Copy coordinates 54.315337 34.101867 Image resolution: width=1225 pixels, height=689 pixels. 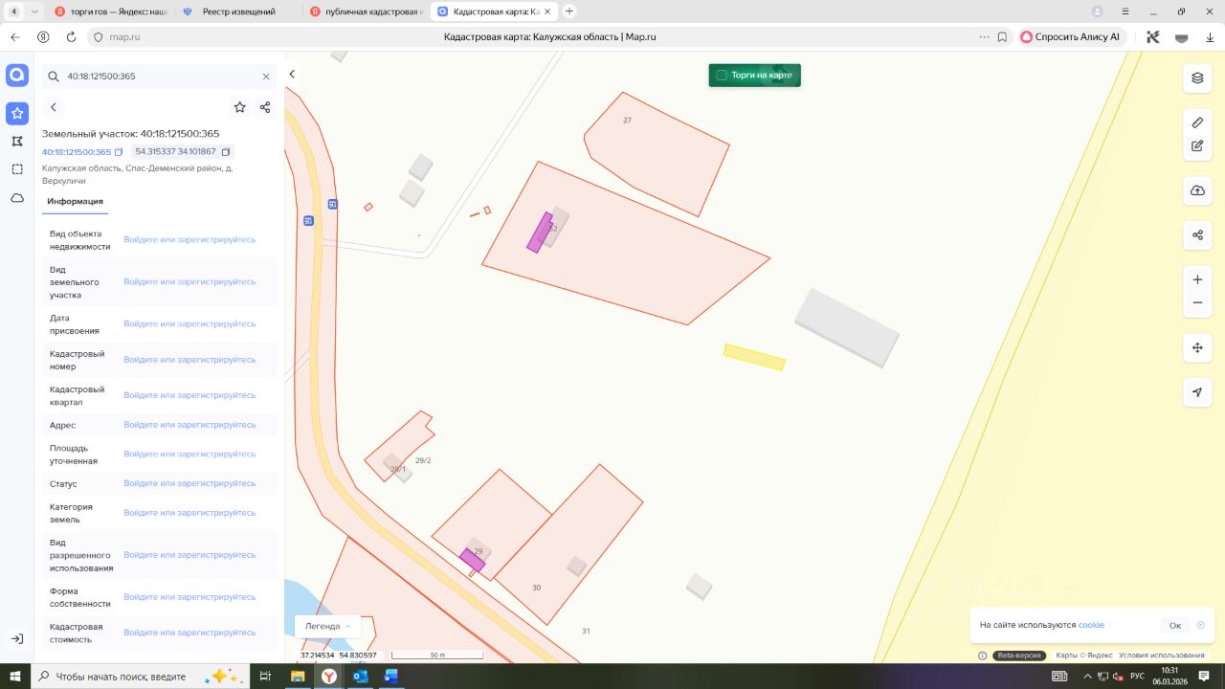226,152
